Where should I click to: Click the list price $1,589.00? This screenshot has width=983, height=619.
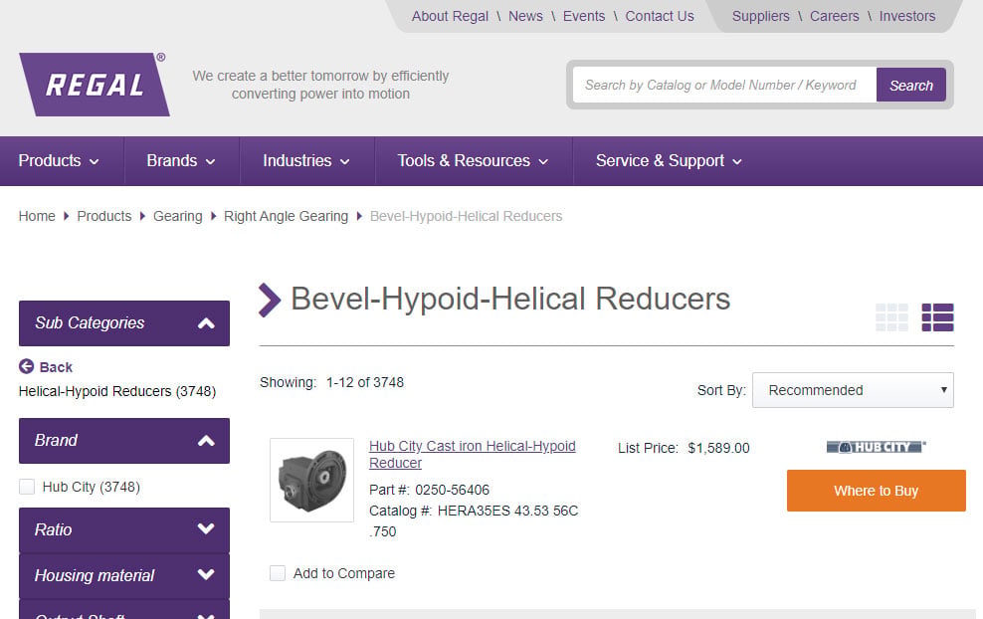pos(718,448)
